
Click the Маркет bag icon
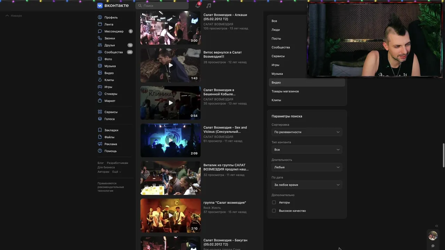pos(100,101)
